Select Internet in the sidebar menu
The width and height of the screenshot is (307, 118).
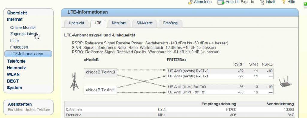(15, 19)
